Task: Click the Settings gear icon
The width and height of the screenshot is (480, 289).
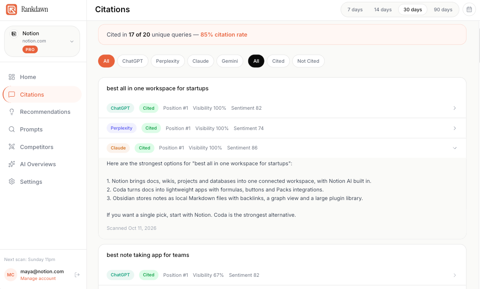Action: click(12, 182)
